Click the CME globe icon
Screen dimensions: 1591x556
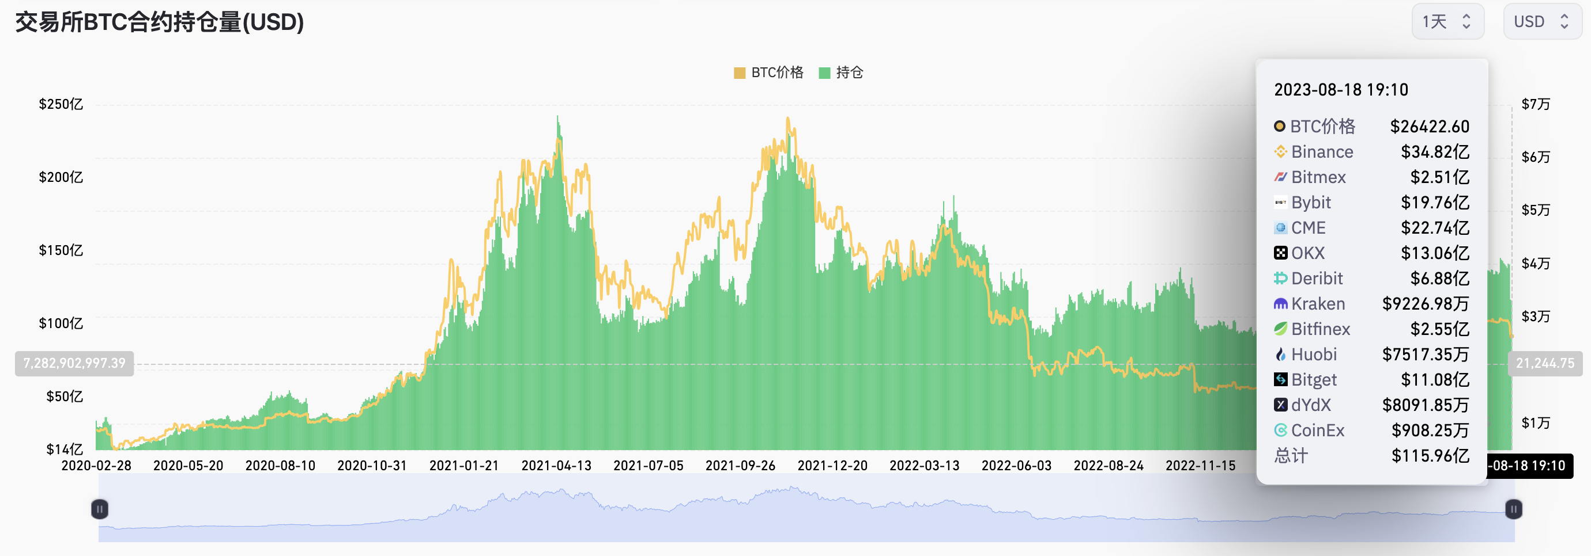tap(1280, 227)
